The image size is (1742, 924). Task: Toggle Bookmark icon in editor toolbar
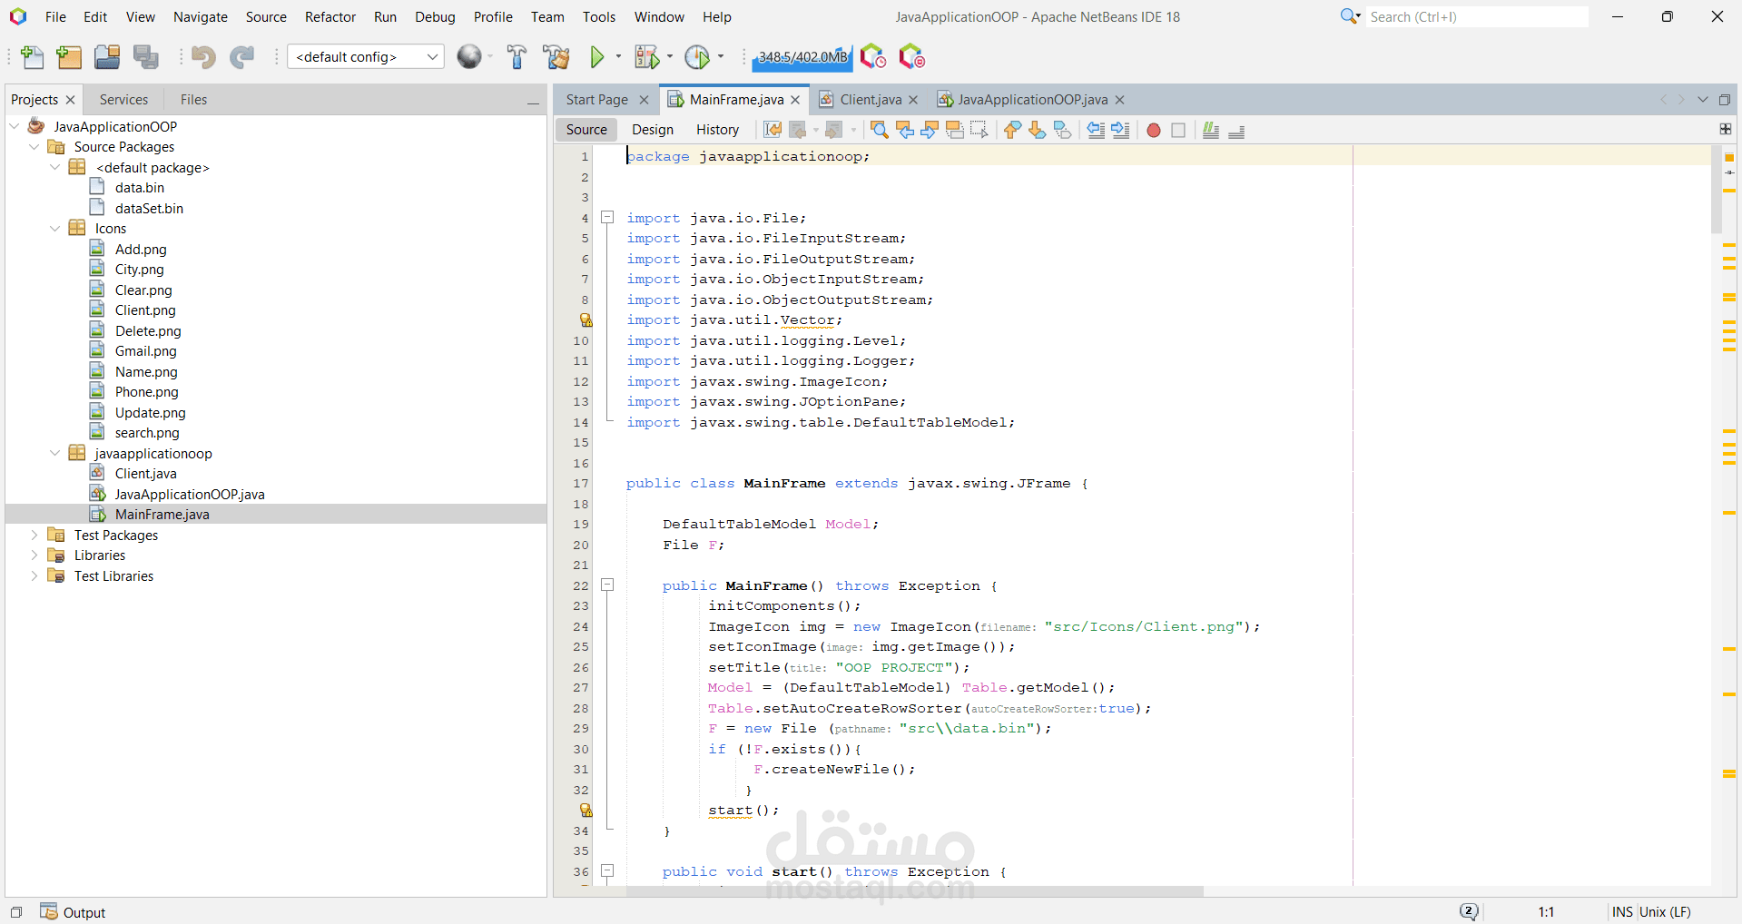[x=1062, y=130]
